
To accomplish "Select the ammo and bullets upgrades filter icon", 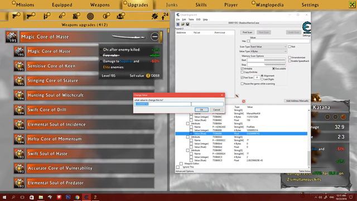I will (x=47, y=16).
